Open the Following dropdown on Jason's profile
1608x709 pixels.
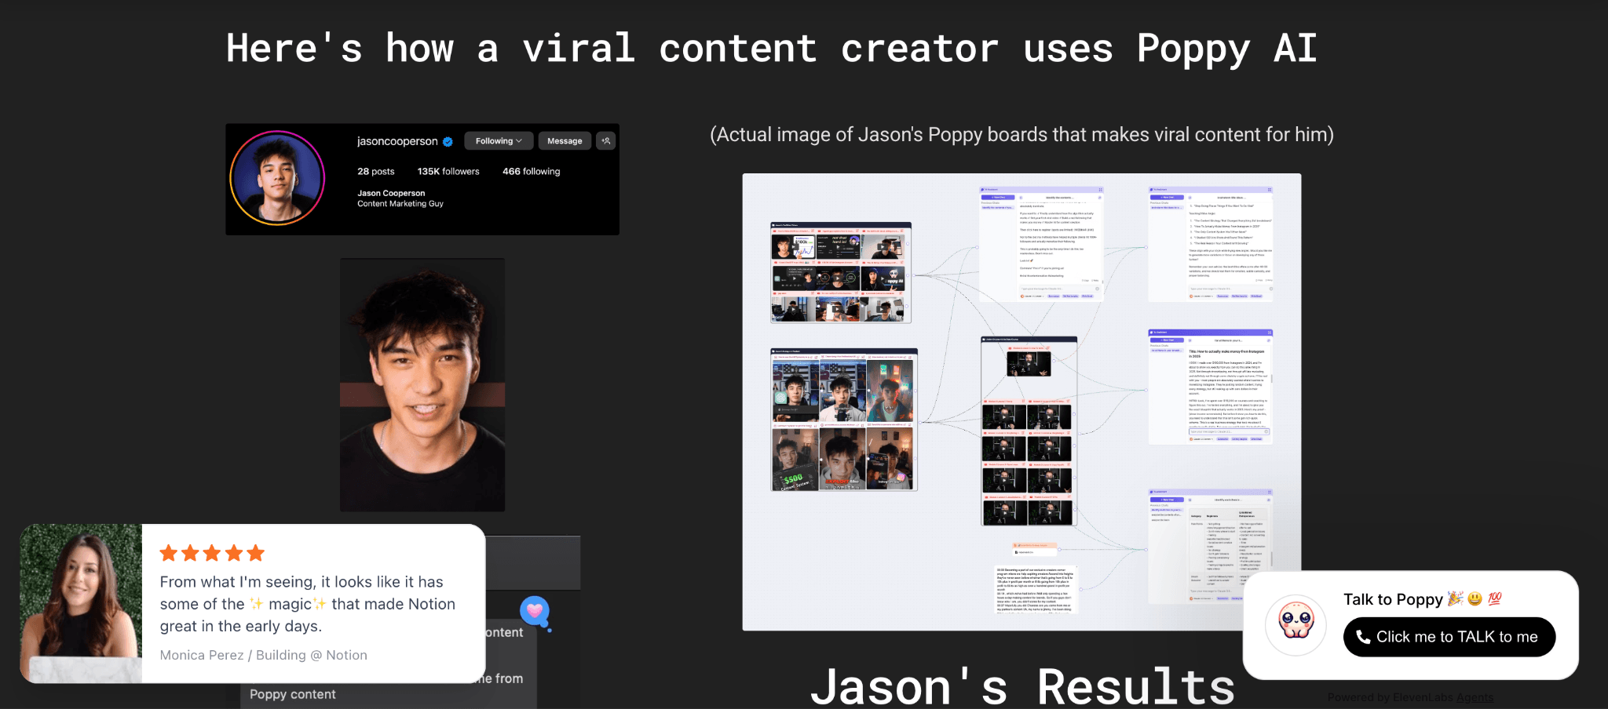[x=499, y=141]
